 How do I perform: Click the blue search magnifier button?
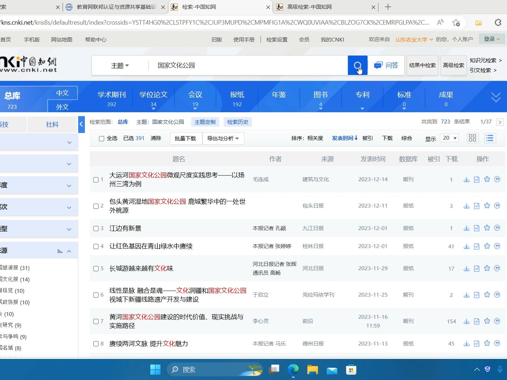[x=357, y=65]
